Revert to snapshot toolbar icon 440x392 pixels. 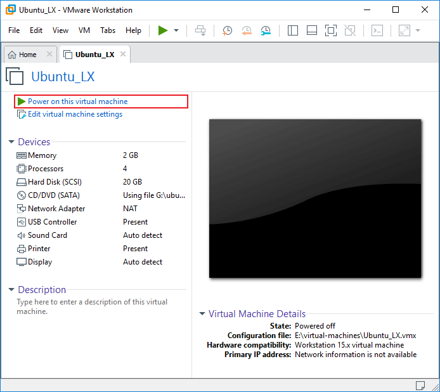pyautogui.click(x=247, y=30)
